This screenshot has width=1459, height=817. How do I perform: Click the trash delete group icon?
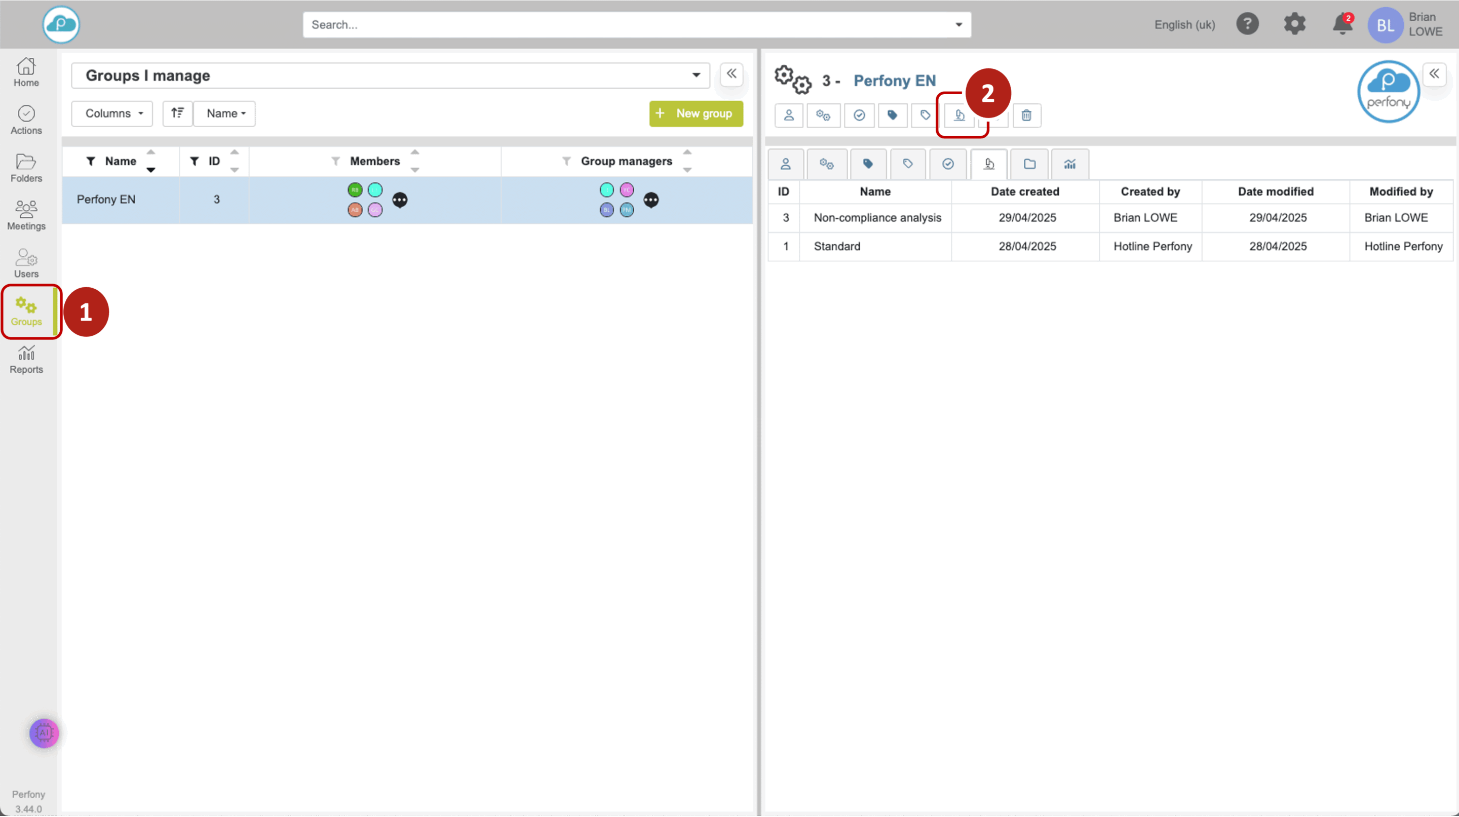(x=1026, y=115)
